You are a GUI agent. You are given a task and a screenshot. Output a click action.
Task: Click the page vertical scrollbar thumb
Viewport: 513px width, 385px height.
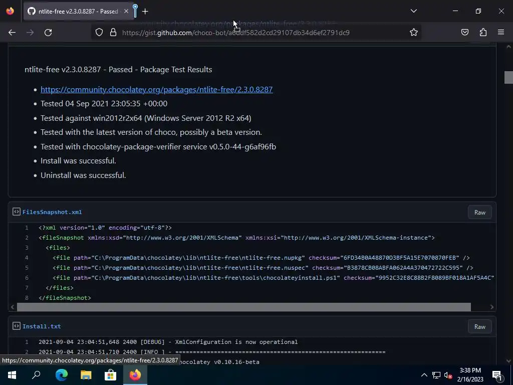pos(508,77)
